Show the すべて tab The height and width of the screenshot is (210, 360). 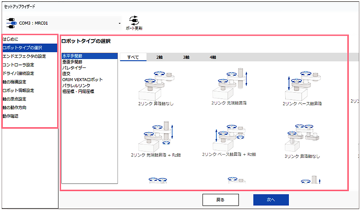(133, 57)
